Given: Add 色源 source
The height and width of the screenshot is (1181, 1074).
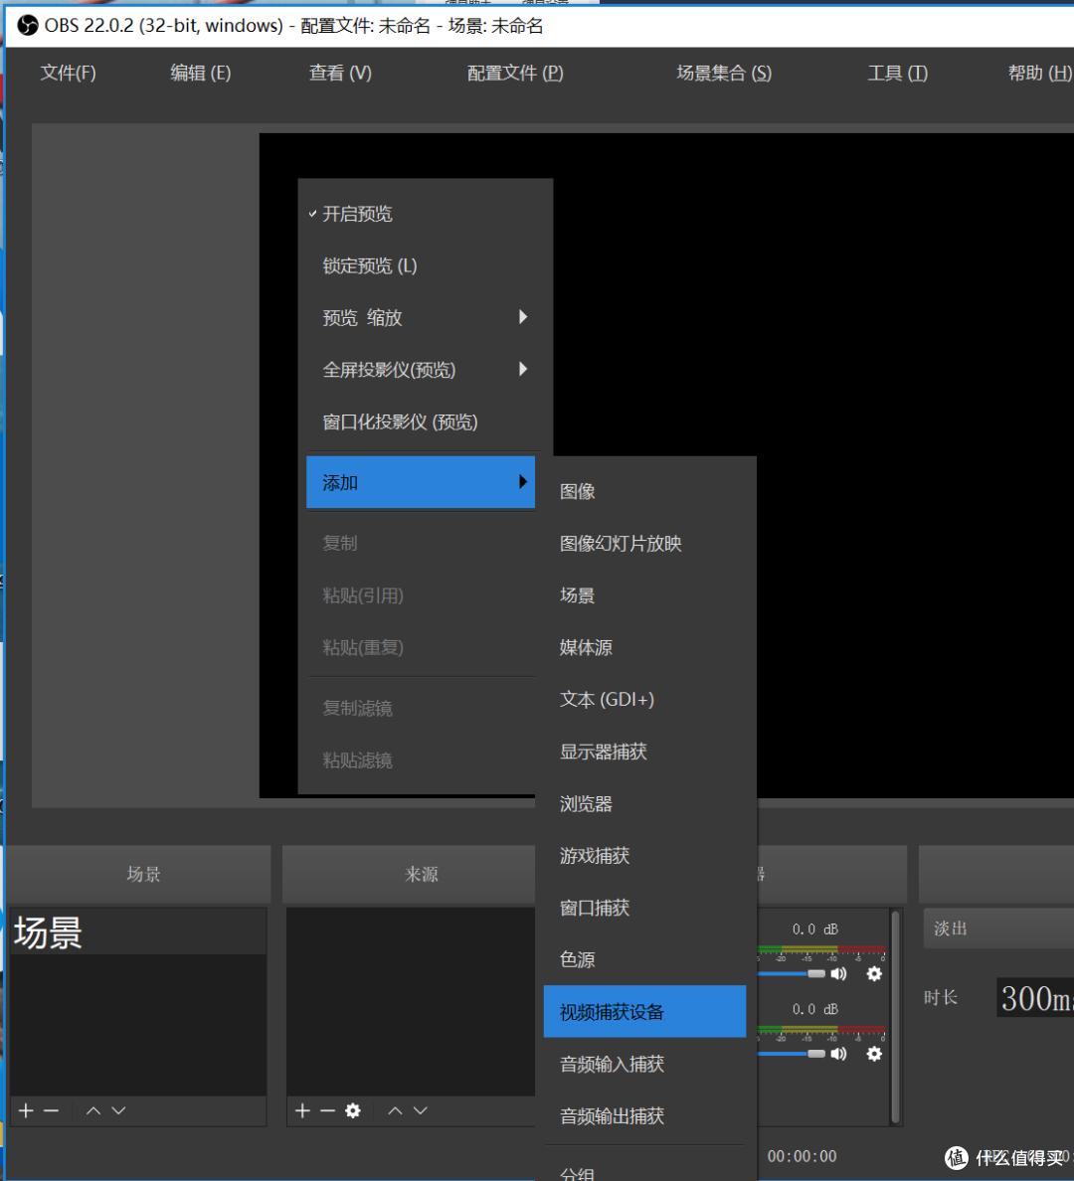Looking at the screenshot, I should 645,959.
